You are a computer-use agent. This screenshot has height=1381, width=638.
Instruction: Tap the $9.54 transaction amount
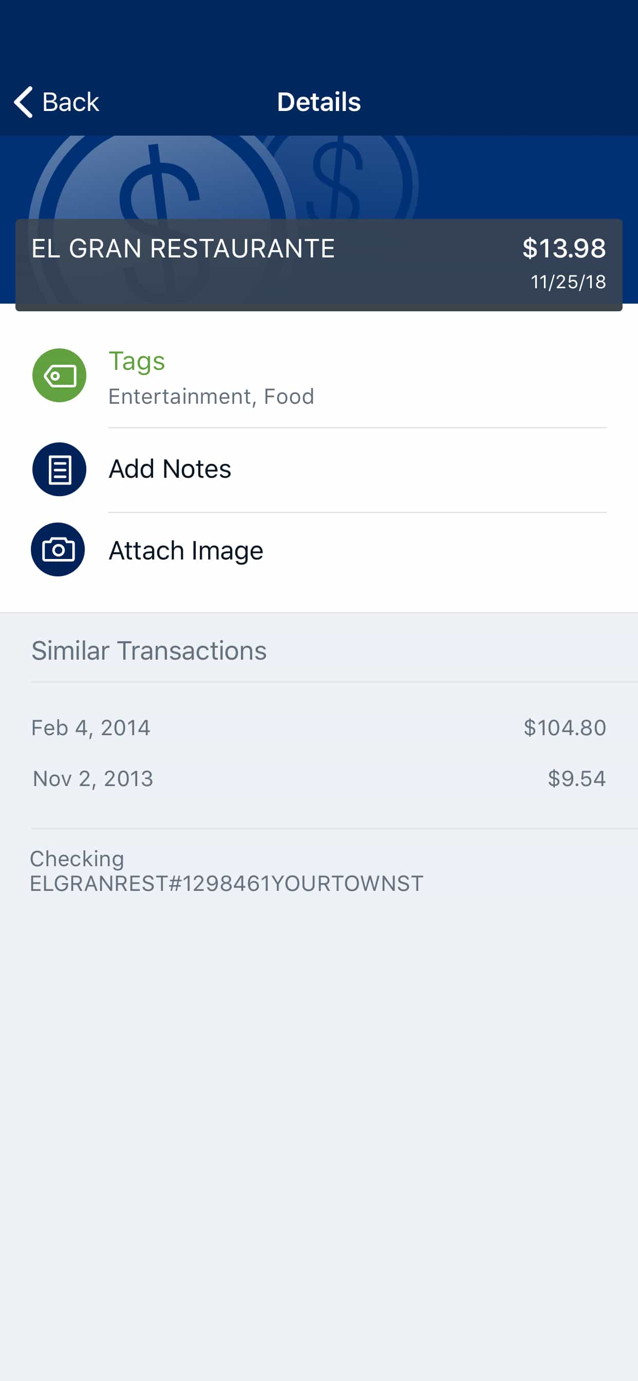click(x=576, y=779)
